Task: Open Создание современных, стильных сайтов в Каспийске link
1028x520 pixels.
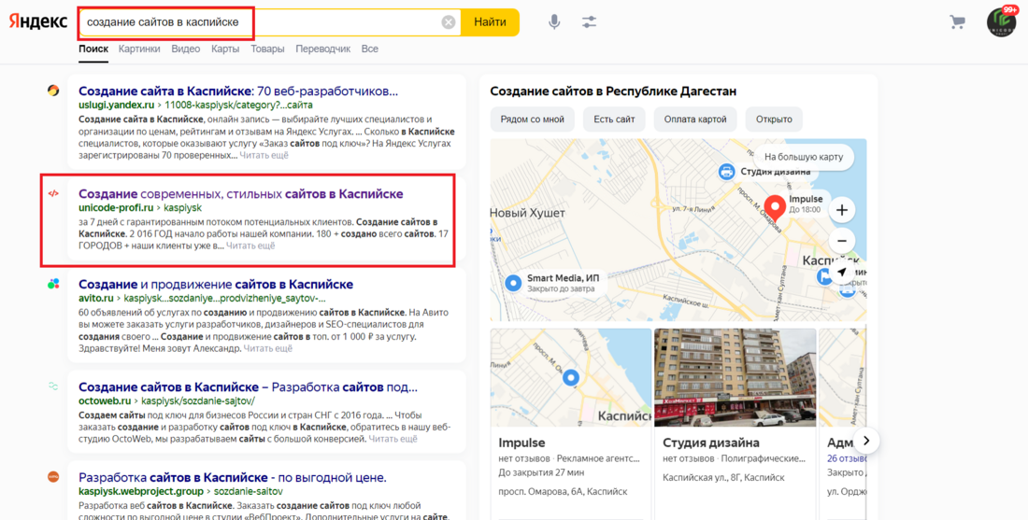Action: (x=240, y=194)
